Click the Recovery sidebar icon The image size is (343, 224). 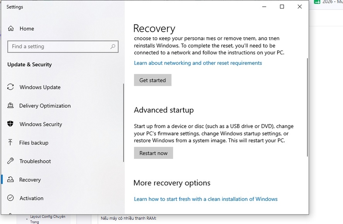tap(10, 179)
